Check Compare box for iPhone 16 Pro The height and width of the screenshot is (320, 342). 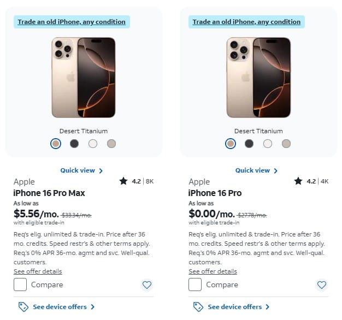(195, 285)
